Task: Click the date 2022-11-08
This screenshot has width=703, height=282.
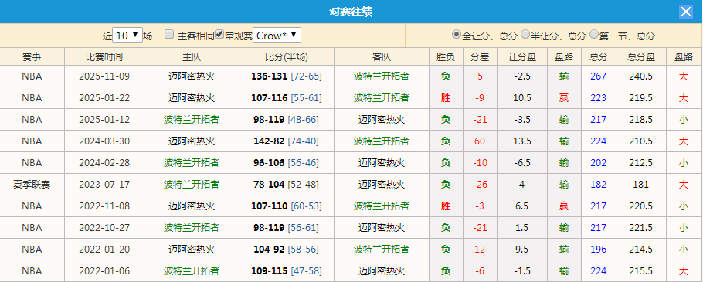Action: tap(104, 206)
